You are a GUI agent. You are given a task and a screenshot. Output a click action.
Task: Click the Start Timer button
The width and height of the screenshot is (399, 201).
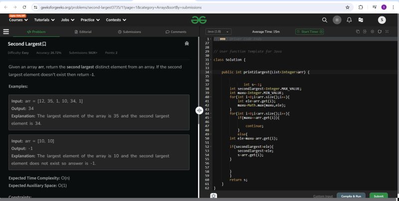[309, 32]
